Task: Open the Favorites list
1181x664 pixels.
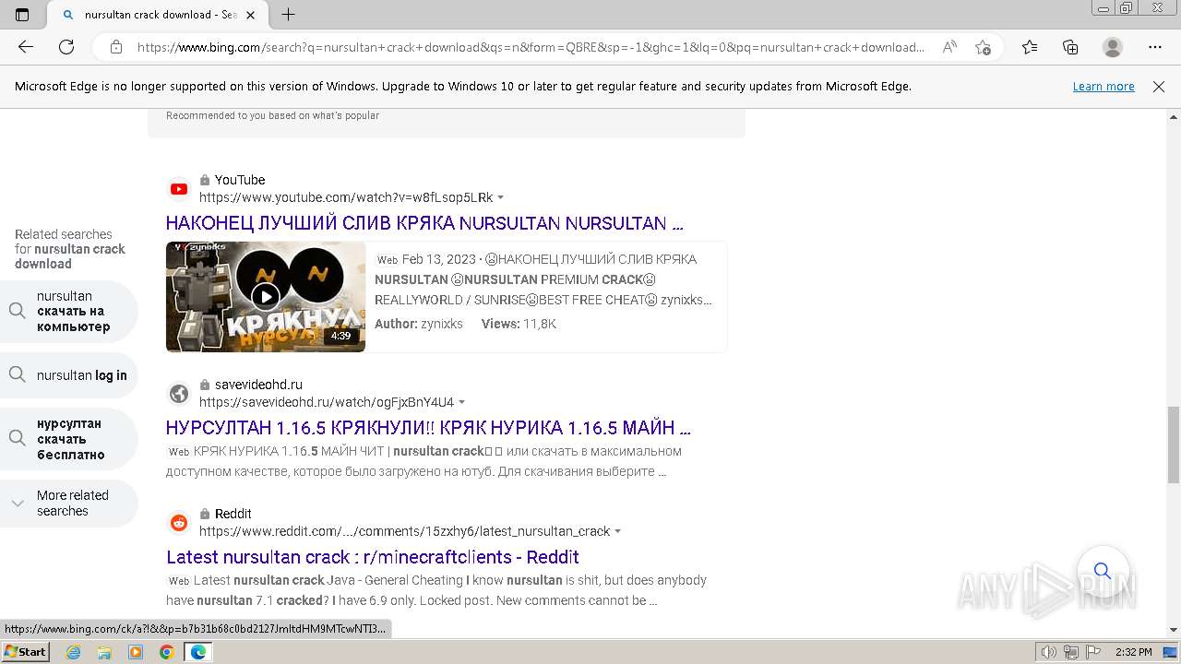Action: point(1030,47)
